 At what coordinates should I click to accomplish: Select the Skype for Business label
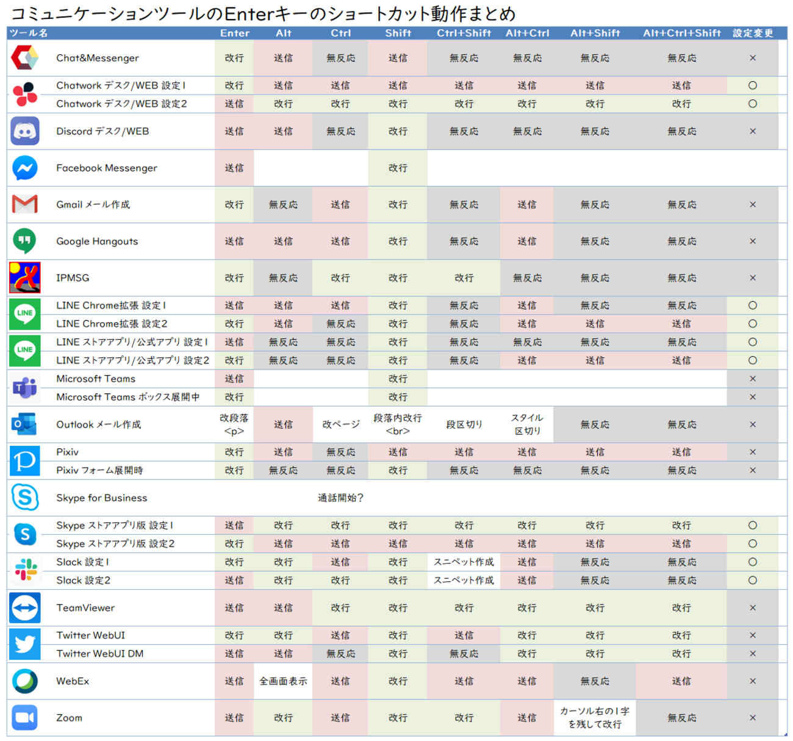point(102,498)
